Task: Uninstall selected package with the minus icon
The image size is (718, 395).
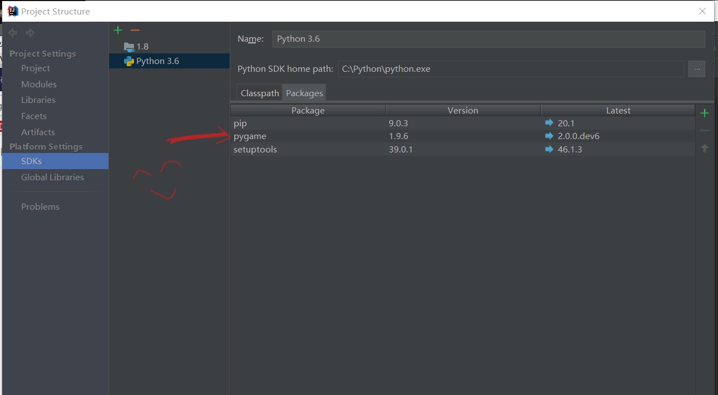Action: coord(704,130)
